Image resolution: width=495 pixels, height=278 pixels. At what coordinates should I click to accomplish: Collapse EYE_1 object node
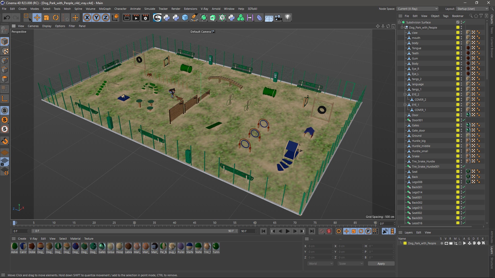pos(405,105)
